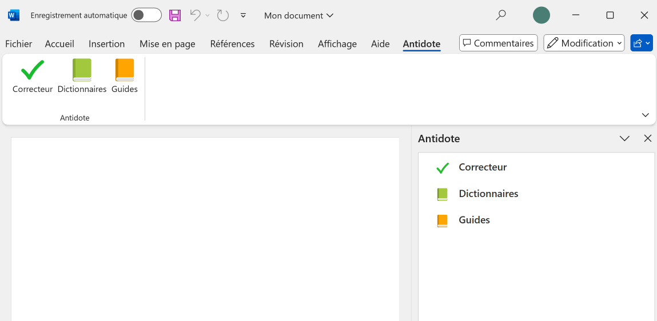This screenshot has width=657, height=321.
Task: Open Antidote pane options chevron
Action: click(624, 139)
